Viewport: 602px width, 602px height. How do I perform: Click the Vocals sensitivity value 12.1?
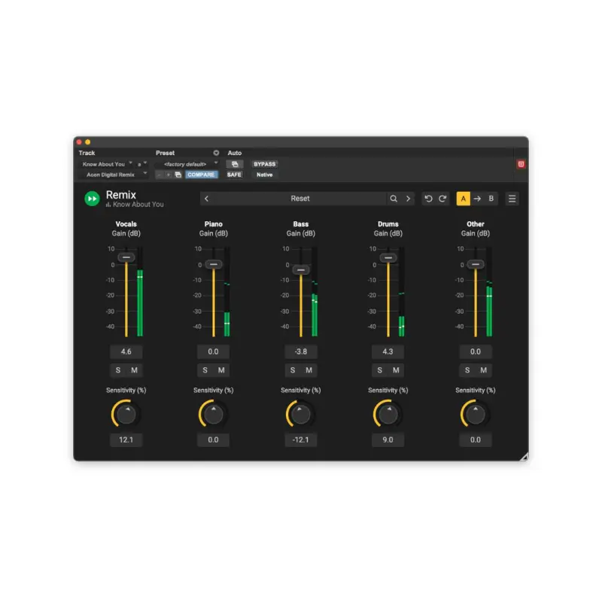coord(126,440)
